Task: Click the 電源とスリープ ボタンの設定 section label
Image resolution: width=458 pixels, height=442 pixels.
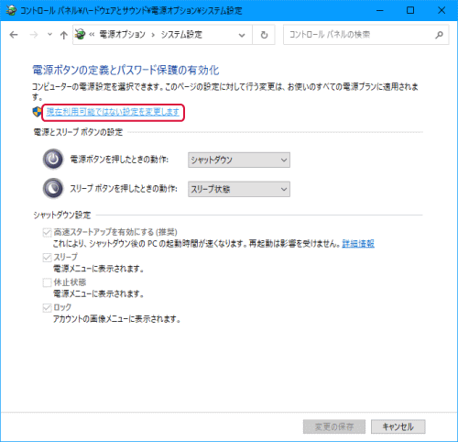Action: 78,132
